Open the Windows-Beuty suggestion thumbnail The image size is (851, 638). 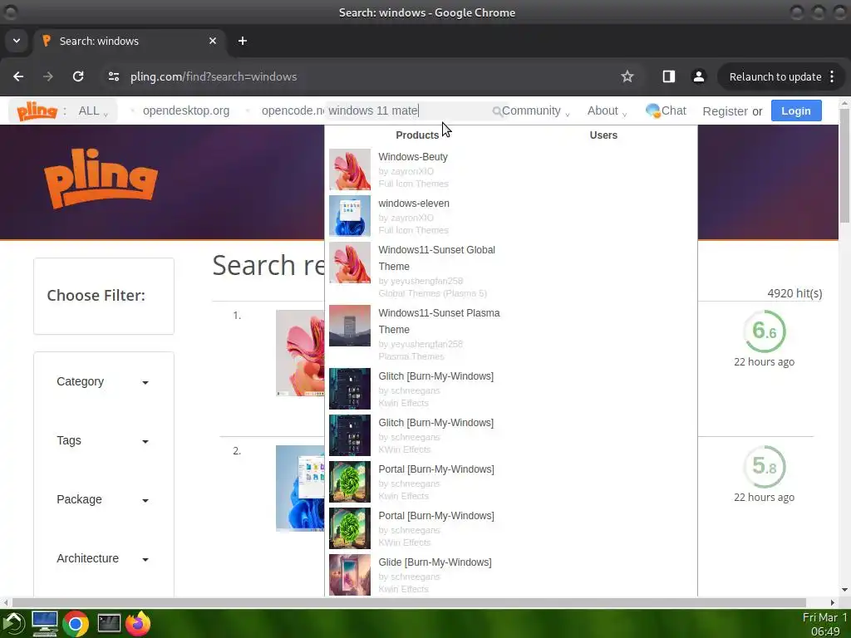[x=350, y=169]
